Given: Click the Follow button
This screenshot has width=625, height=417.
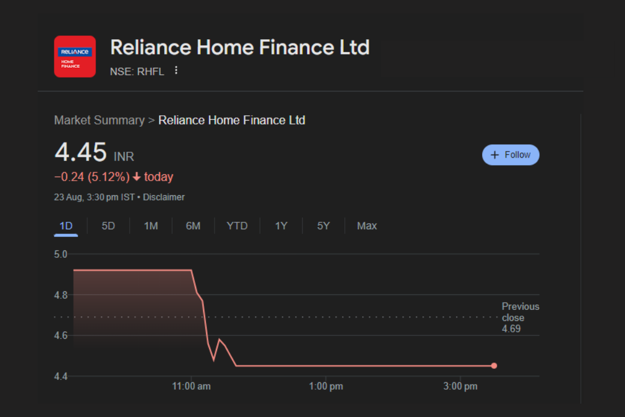Looking at the screenshot, I should pyautogui.click(x=510, y=155).
